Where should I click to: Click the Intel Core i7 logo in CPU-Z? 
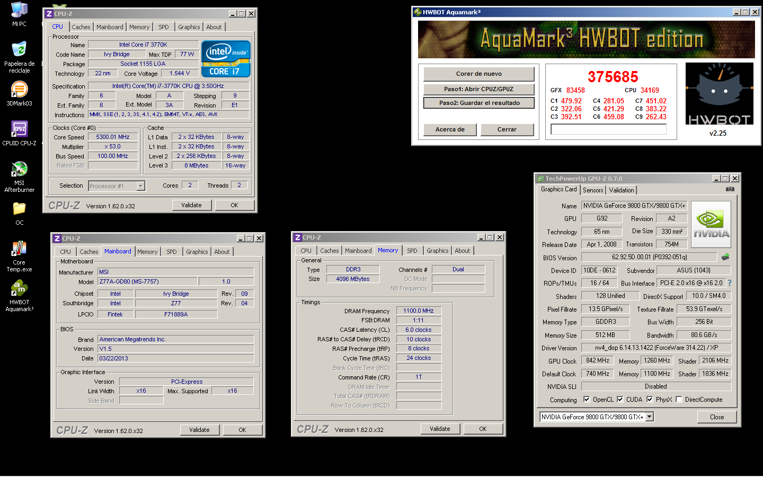[x=226, y=58]
